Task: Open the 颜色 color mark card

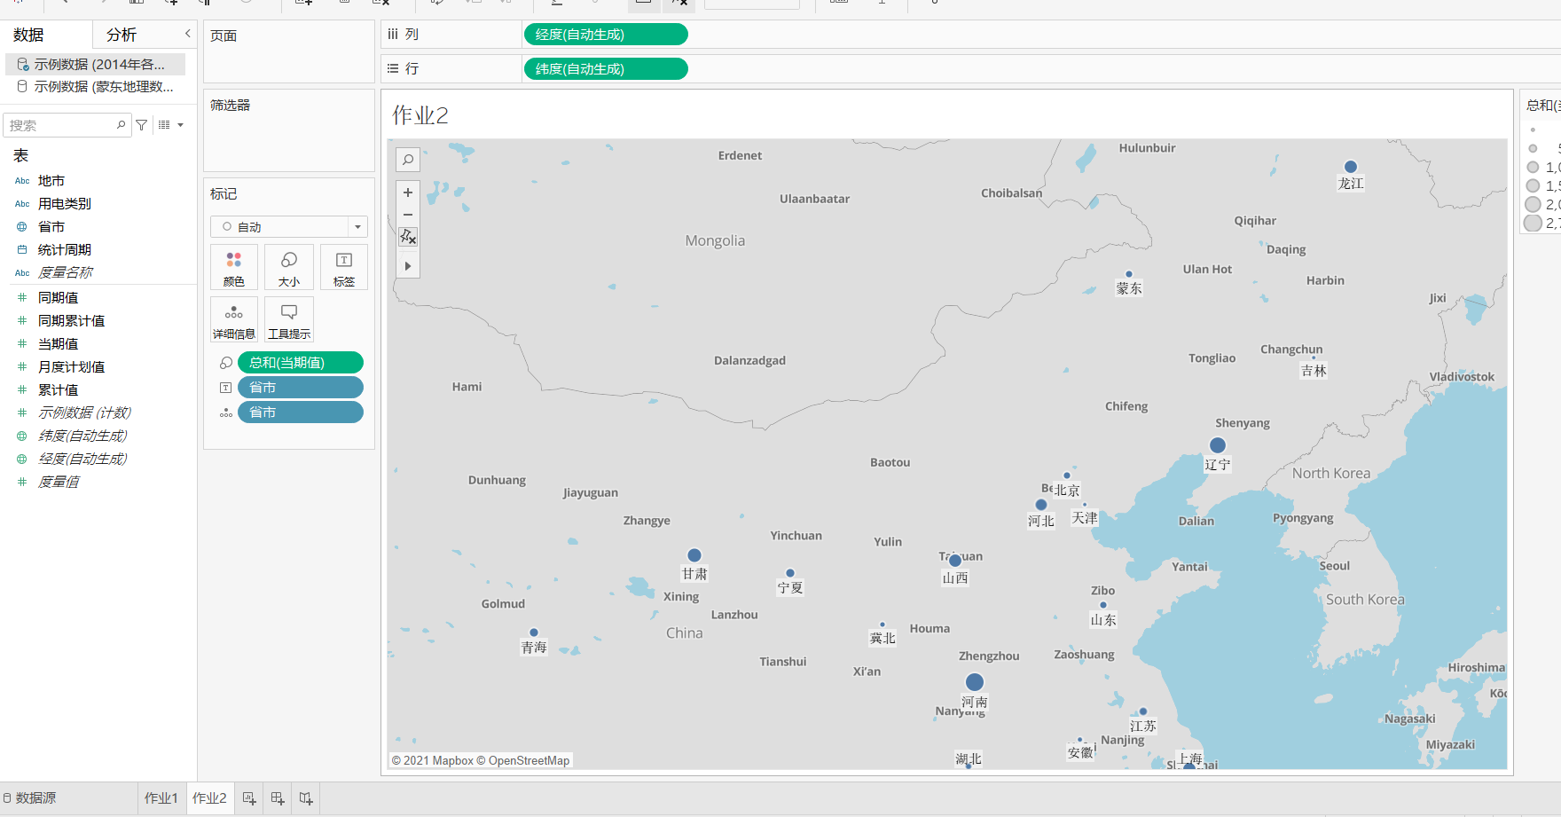Action: [234, 267]
